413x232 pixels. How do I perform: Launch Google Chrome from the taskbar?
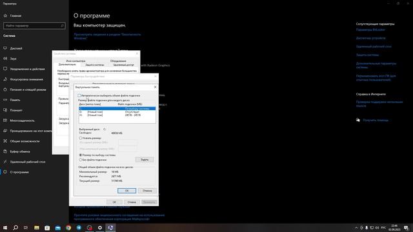click(x=68, y=227)
